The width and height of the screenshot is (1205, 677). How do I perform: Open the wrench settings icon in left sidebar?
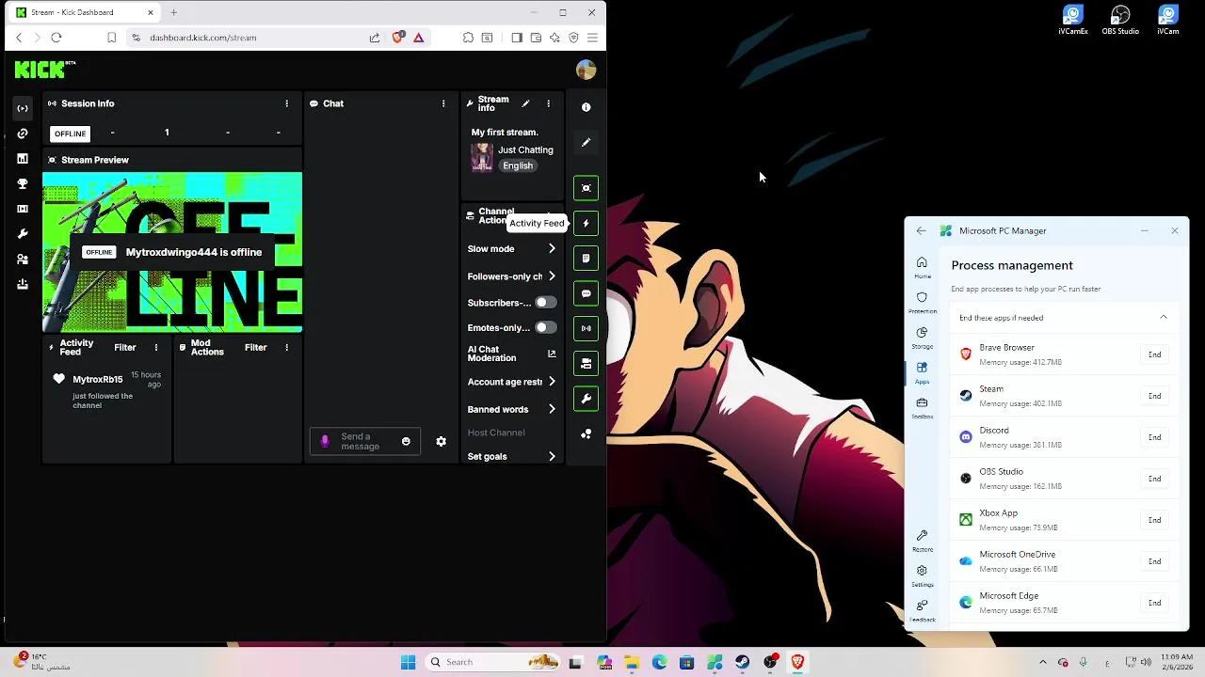(x=23, y=234)
